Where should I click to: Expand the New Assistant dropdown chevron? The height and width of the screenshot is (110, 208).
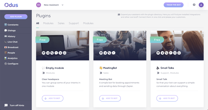pyautogui.click(x=62, y=5)
